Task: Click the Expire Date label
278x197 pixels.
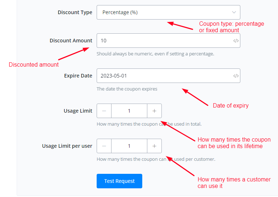Action: (78, 76)
